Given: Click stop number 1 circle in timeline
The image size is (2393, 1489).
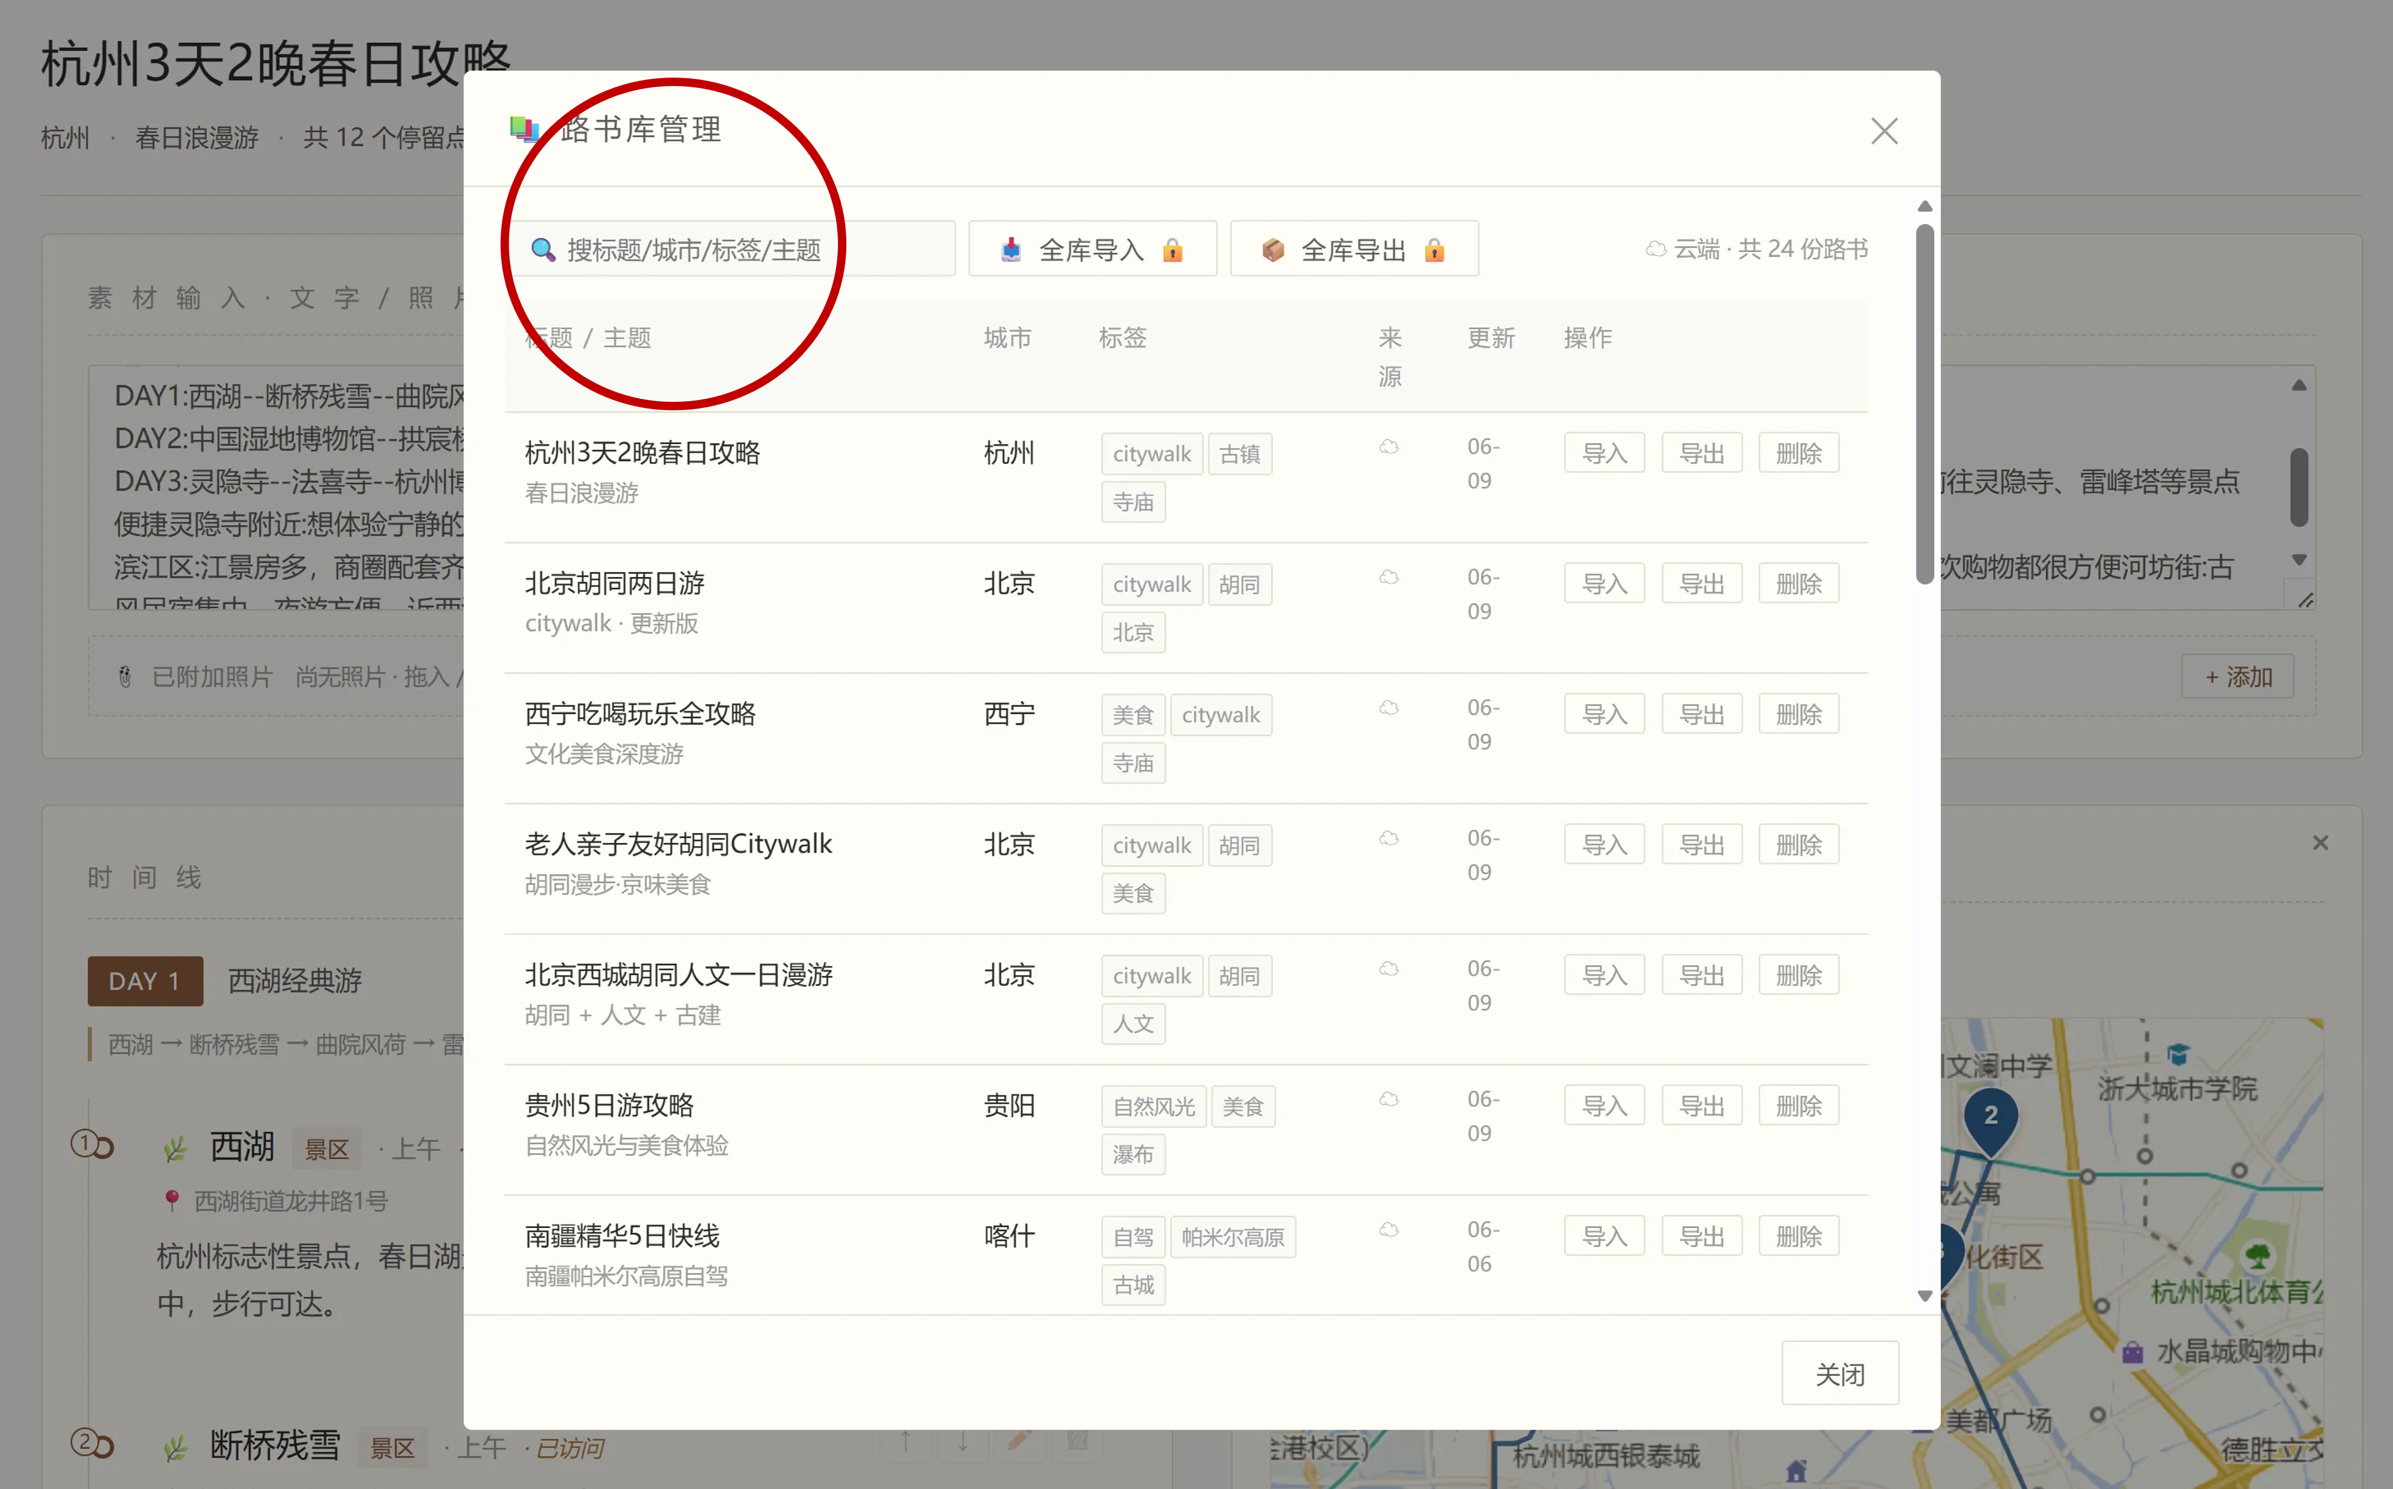Looking at the screenshot, I should click(85, 1143).
